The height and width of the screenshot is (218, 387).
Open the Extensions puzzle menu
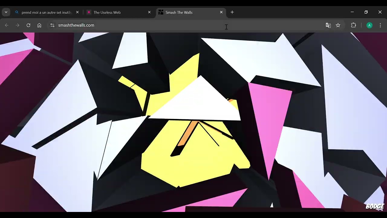(353, 25)
